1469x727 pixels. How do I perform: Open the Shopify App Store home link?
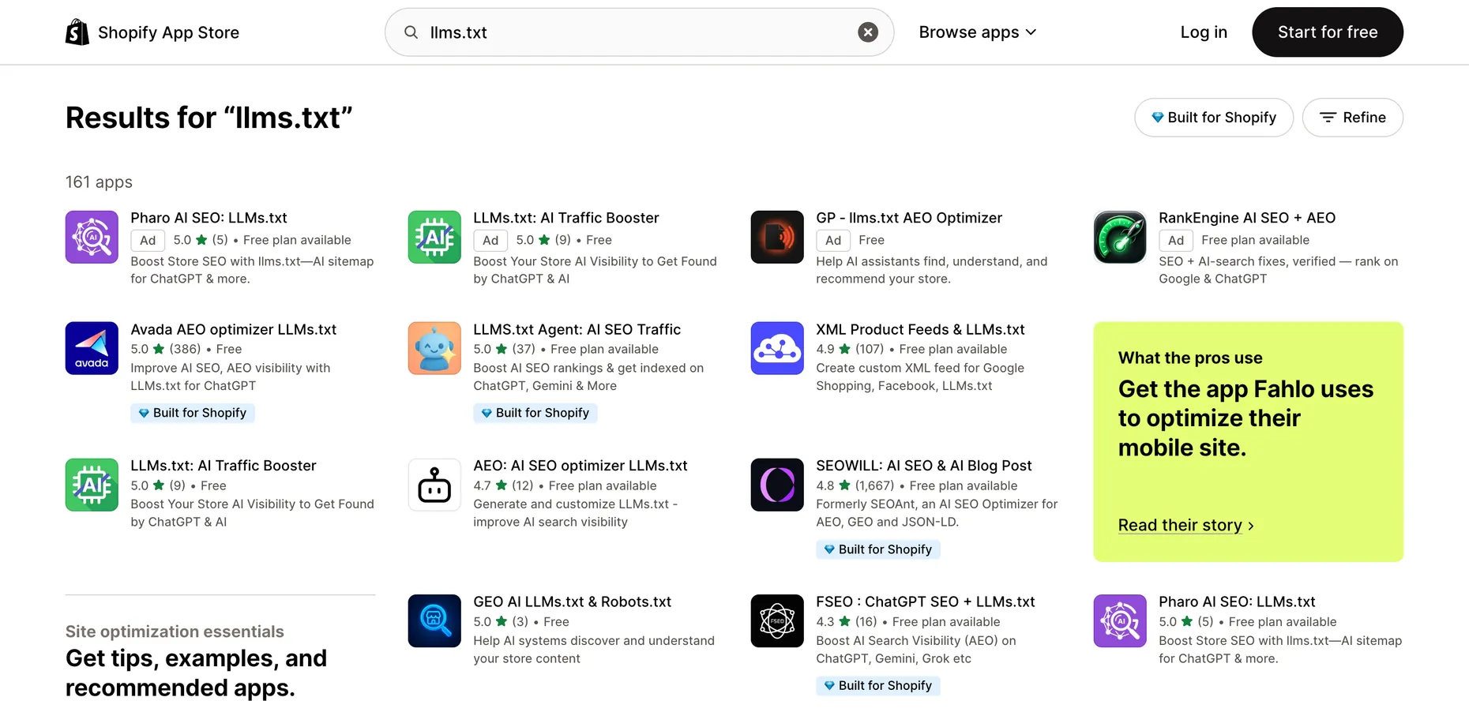(x=152, y=32)
